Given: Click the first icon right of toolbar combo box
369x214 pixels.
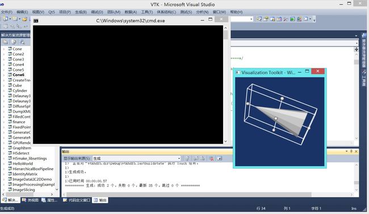Looking at the screenshot, I should pos(259,19).
